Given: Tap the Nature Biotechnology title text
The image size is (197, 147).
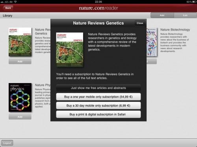Looking at the screenshot, I should (x=175, y=30).
